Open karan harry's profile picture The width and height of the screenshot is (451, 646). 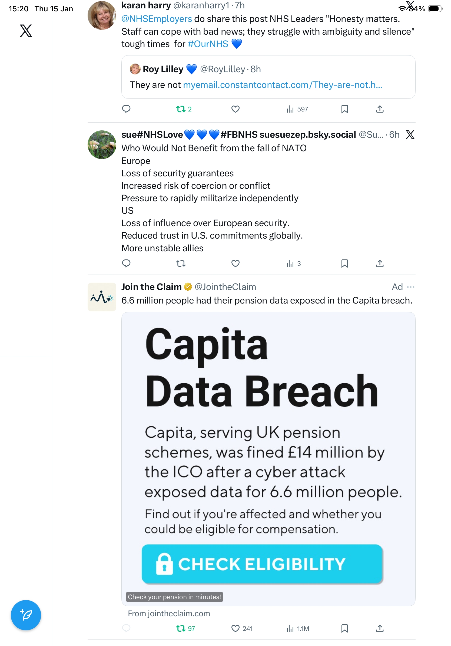[x=102, y=15]
